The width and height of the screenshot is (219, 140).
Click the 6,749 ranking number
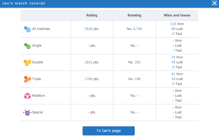tap(138, 29)
